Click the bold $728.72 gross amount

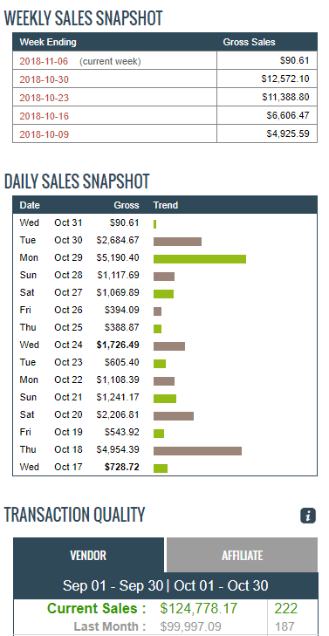pos(122,467)
